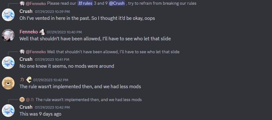
Task: Click @Fenneko in the top reply preview
Action: point(36,3)
